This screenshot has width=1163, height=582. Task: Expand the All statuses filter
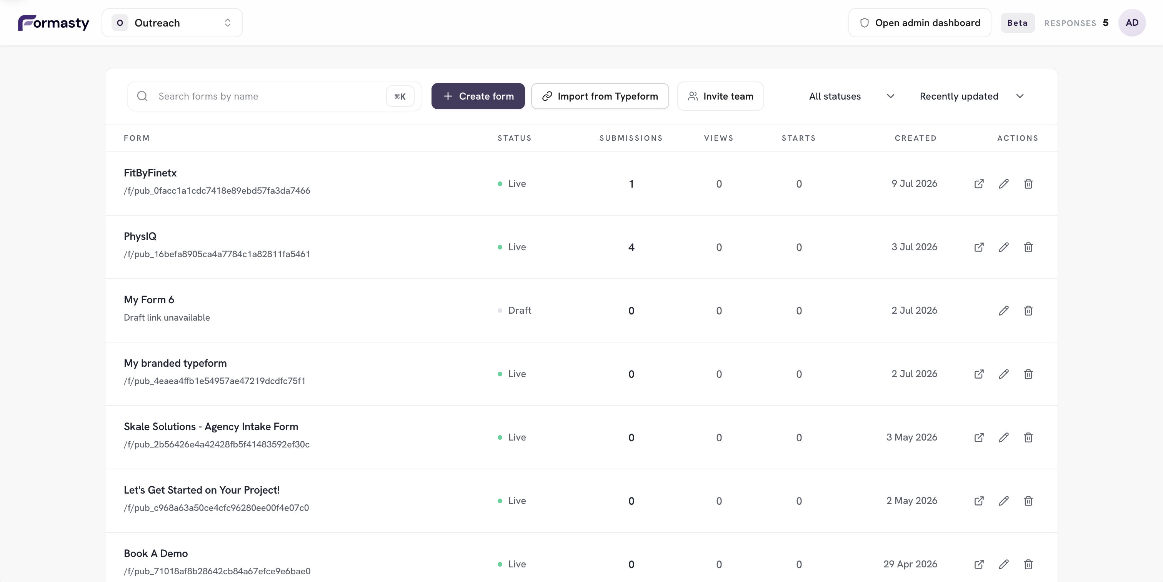[851, 96]
